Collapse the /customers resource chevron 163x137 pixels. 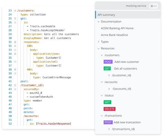pyautogui.click(x=102, y=55)
